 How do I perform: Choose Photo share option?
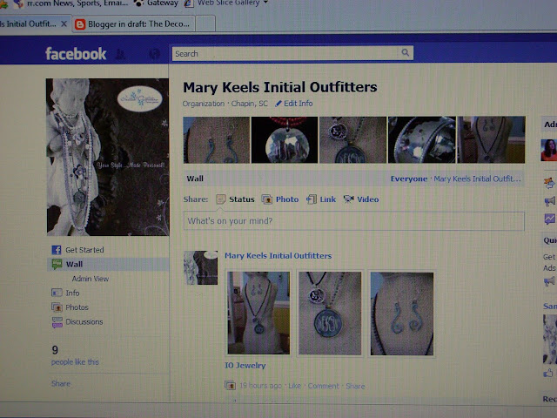(x=287, y=199)
